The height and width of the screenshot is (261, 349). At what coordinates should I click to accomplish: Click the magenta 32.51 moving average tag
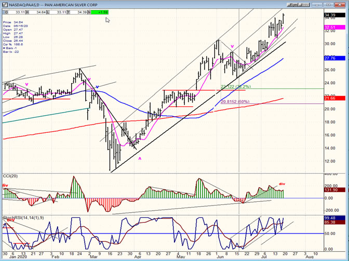pyautogui.click(x=335, y=27)
